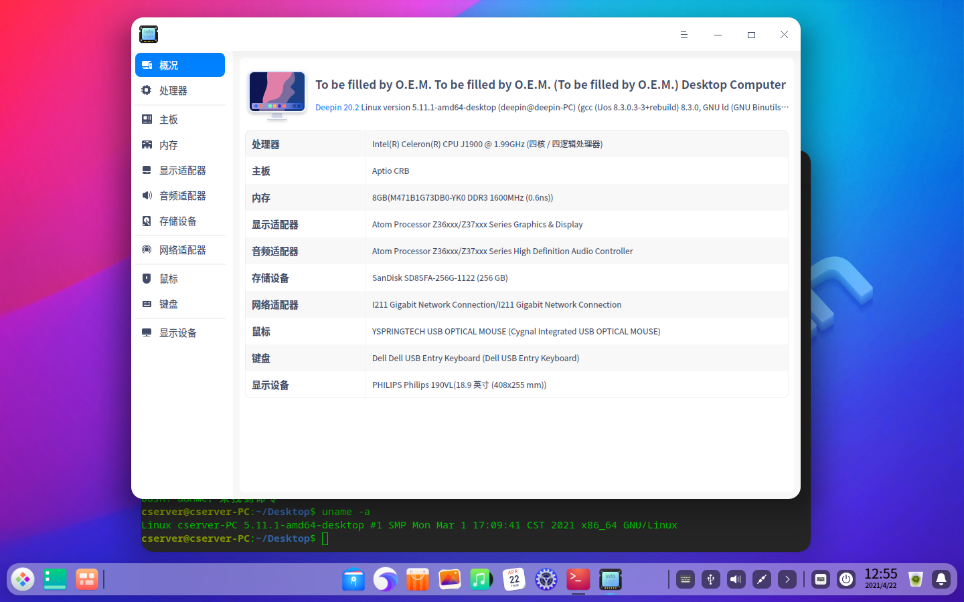Open 显示适配器 display adapter in sidebar
964x602 pixels.
180,170
